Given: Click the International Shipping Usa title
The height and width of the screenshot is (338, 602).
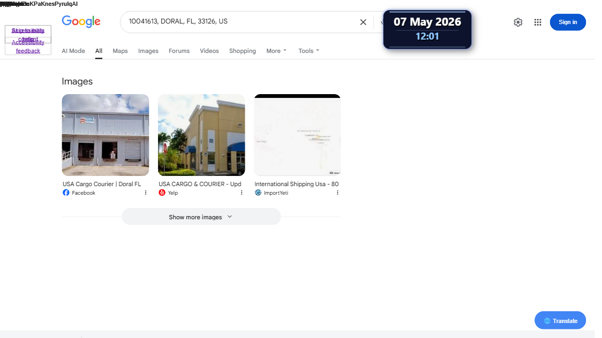Looking at the screenshot, I should coord(296,184).
